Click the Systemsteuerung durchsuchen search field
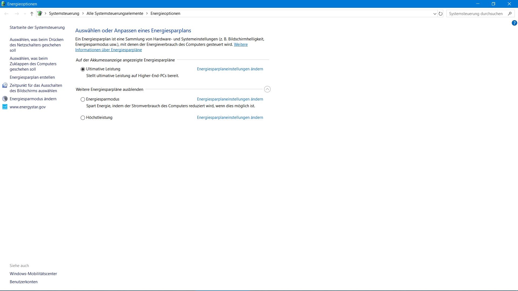The width and height of the screenshot is (518, 291). [476, 14]
